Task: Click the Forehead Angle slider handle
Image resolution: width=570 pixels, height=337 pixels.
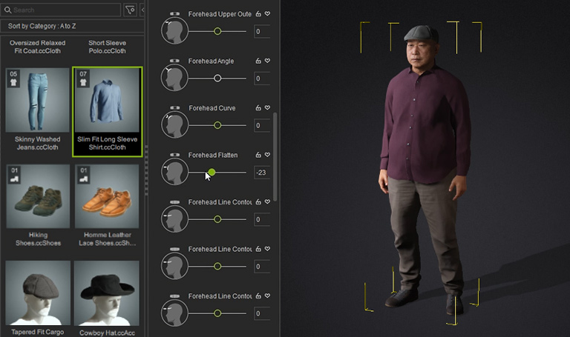Action: coord(217,78)
